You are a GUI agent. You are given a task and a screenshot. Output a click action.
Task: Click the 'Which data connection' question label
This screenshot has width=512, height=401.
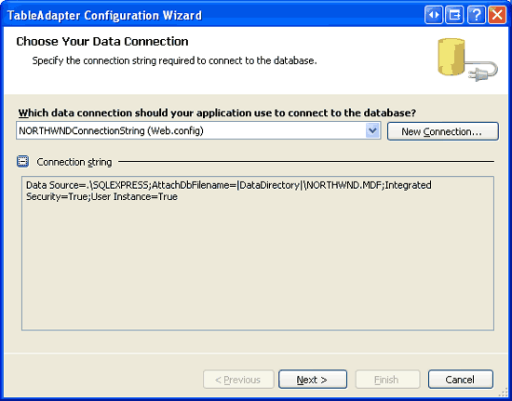point(217,113)
